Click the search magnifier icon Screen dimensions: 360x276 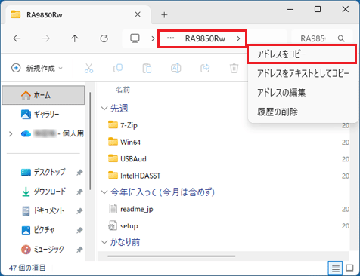[x=341, y=38]
